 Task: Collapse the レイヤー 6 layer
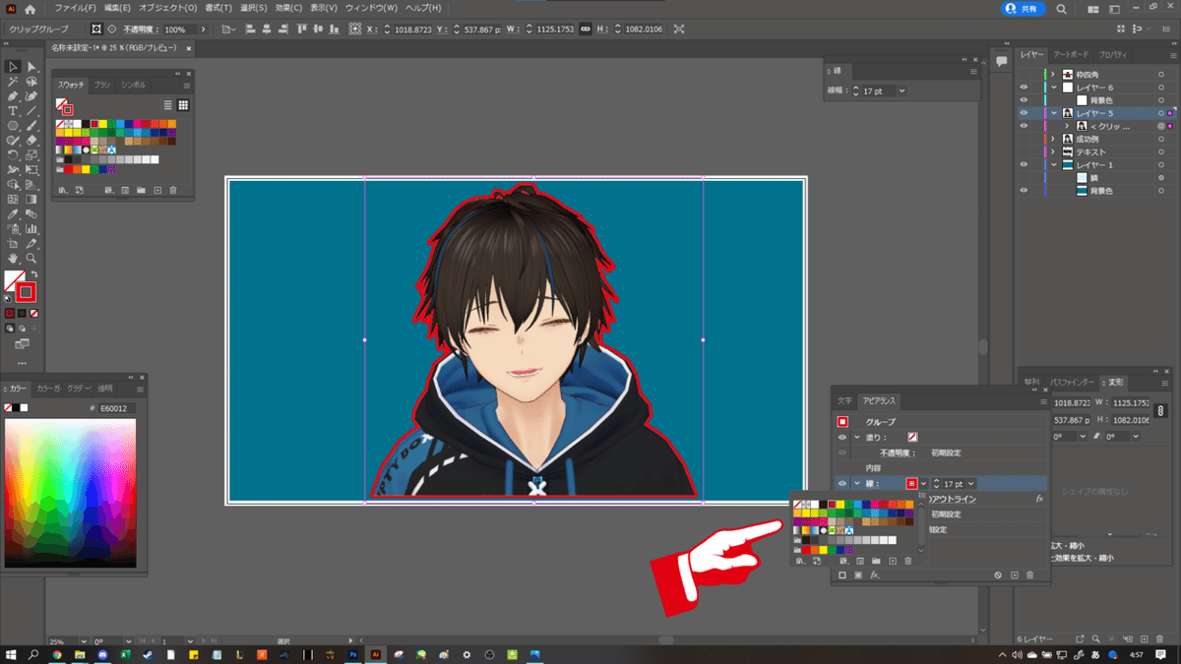pyautogui.click(x=1053, y=88)
